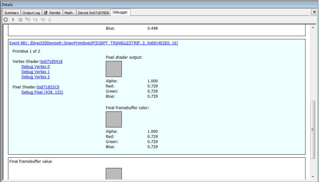This screenshot has height=182, width=319.
Task: Click the step over icon
Action: click(x=35, y=19)
